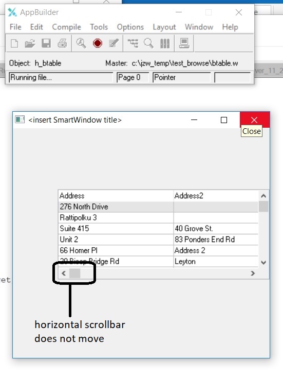
Task: Open the column editor bars icon
Action: tap(165, 43)
